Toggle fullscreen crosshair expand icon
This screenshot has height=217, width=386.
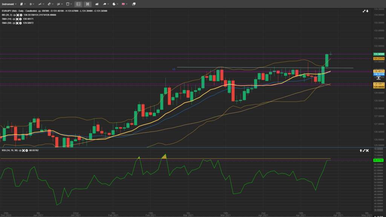87,4
